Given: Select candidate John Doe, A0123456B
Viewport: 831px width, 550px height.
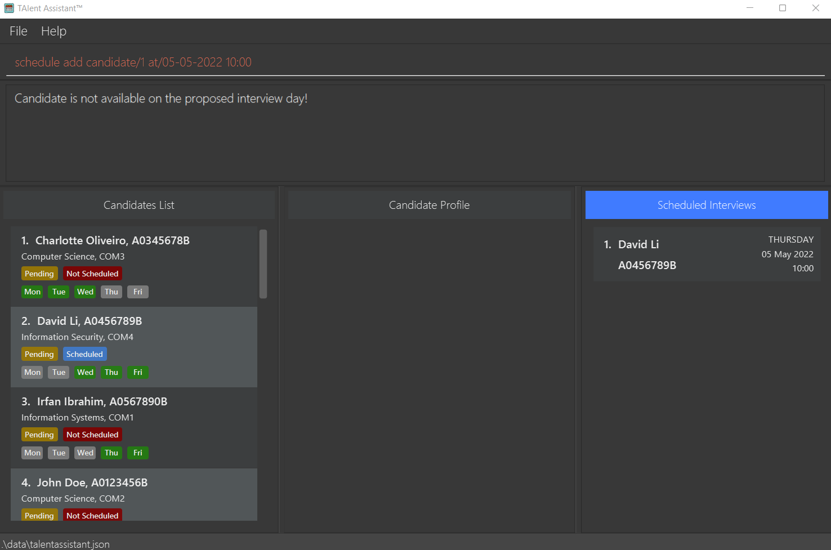Looking at the screenshot, I should point(134,495).
